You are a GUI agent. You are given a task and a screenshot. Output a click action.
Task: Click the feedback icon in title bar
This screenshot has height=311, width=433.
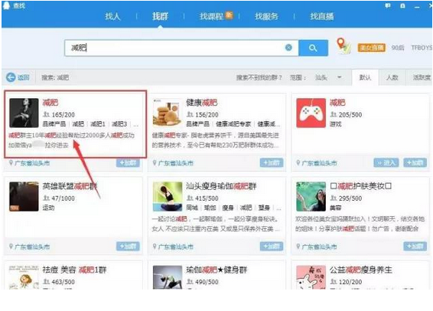point(388,5)
